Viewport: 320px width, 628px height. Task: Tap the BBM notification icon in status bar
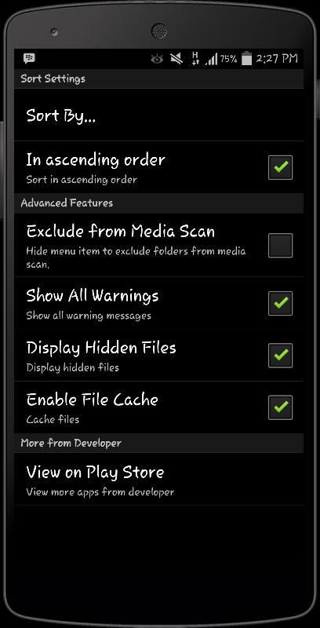(29, 58)
